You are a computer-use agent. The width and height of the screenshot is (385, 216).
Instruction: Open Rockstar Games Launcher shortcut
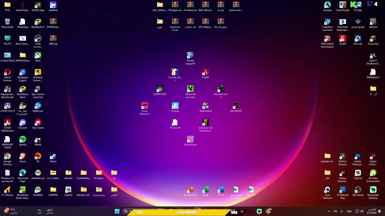click(x=38, y=75)
